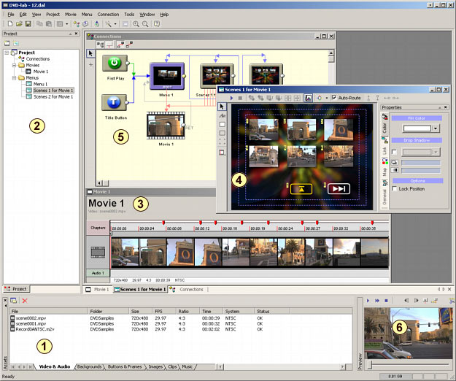Fast-forward the preview clip
This screenshot has width=456, height=381.
[x=377, y=301]
